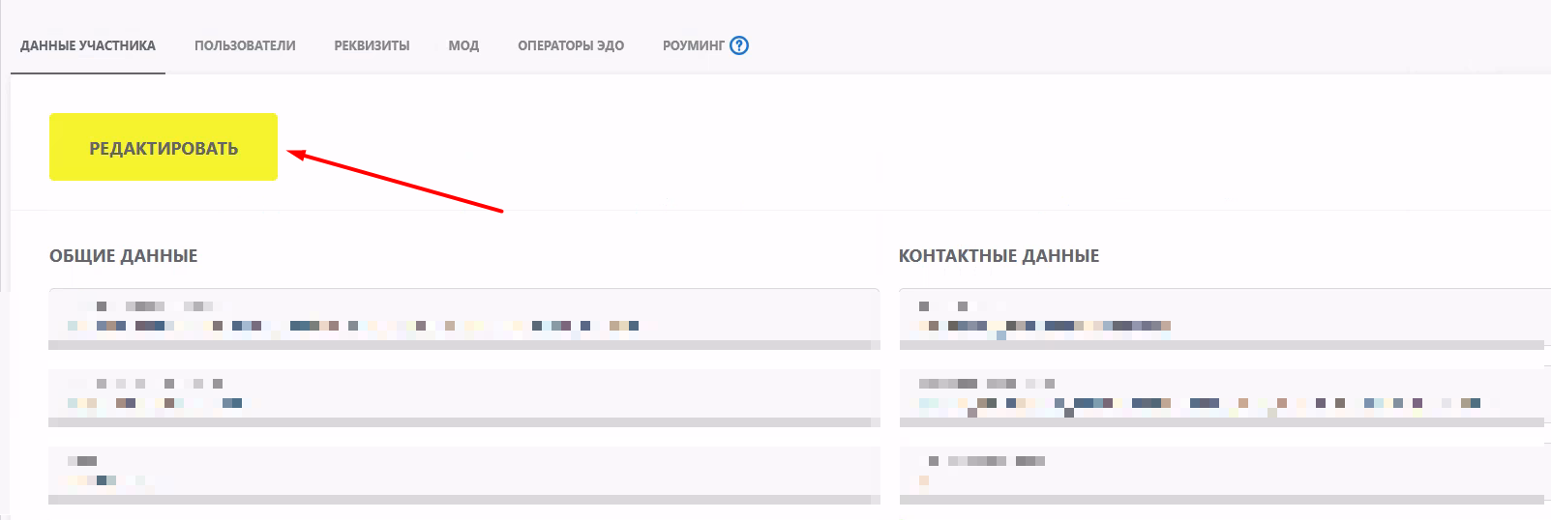This screenshot has height=520, width=1551.
Task: Open the roaming help question-mark icon
Action: click(739, 45)
